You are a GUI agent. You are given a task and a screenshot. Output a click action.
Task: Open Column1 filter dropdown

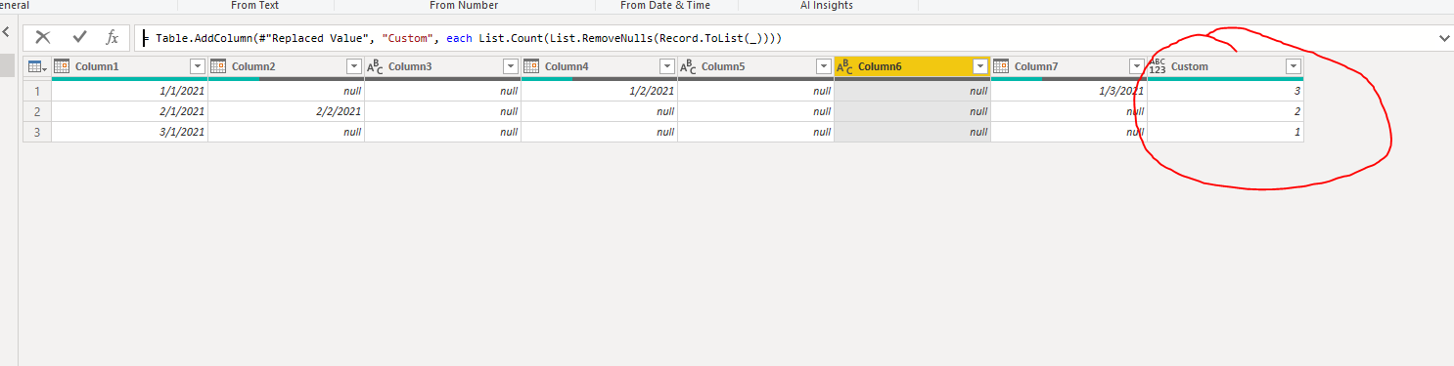pos(197,66)
